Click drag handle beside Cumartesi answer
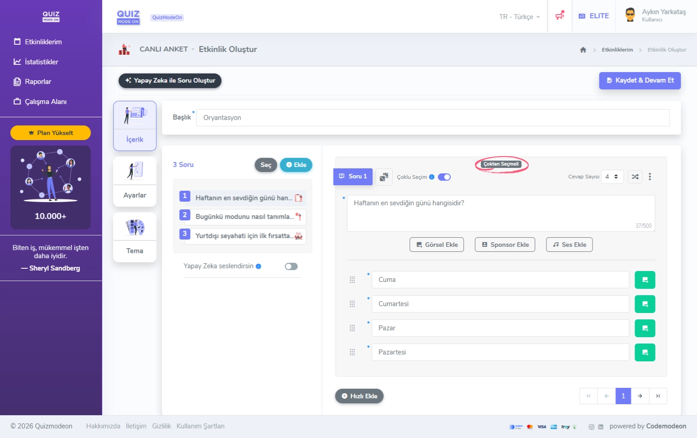The image size is (697, 438). pos(352,304)
